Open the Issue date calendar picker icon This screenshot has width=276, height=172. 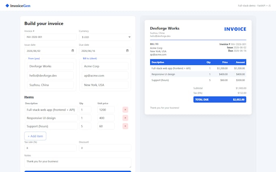pos(73,51)
